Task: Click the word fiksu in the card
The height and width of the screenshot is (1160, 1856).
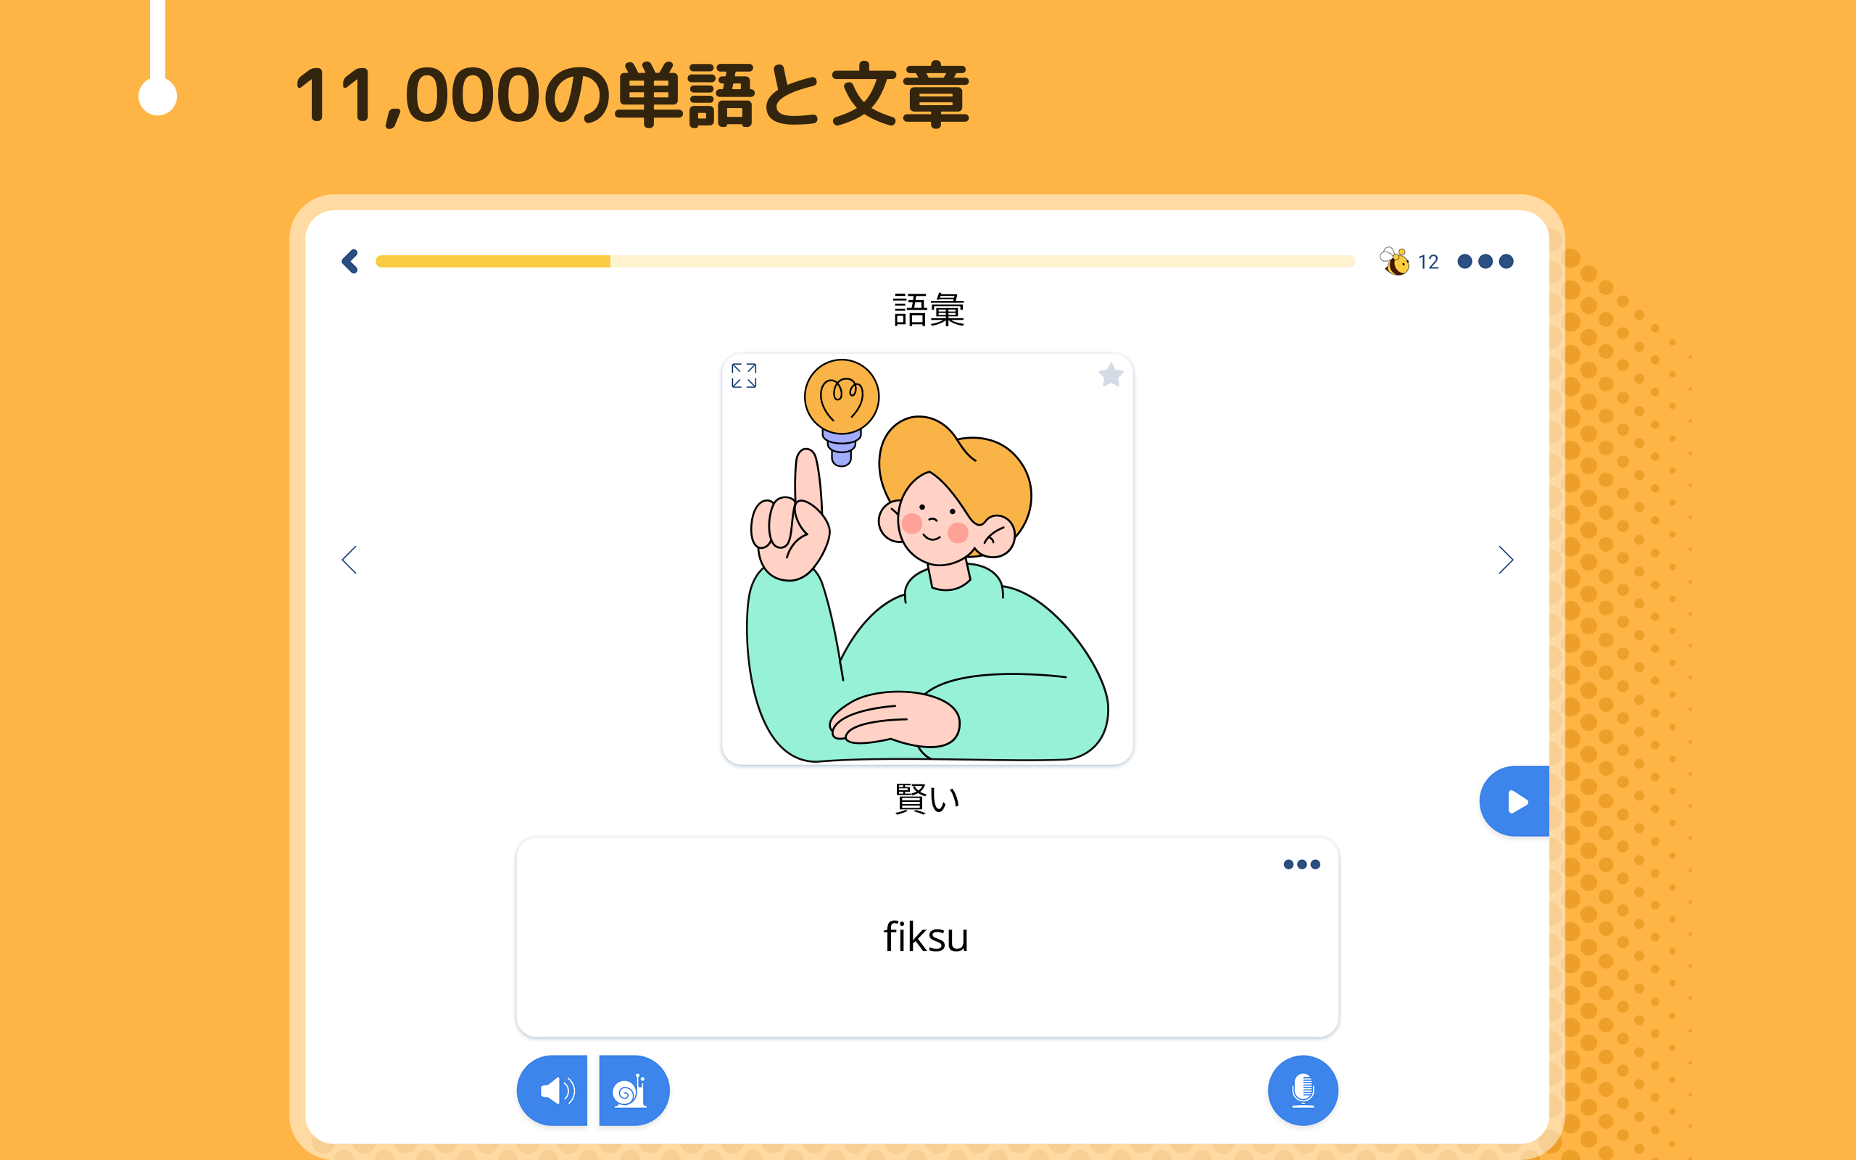Action: click(x=927, y=937)
